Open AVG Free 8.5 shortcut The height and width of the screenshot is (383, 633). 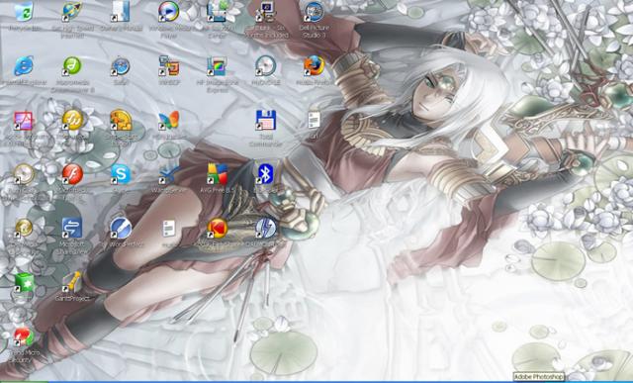click(218, 174)
